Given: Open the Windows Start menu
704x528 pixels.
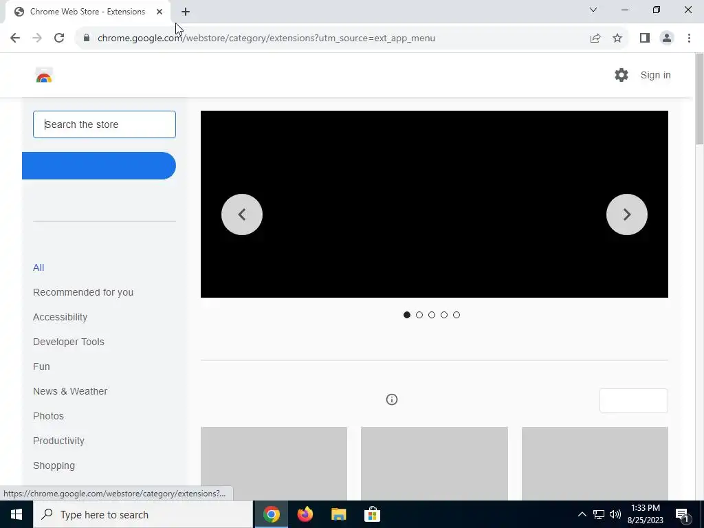Looking at the screenshot, I should [16, 514].
